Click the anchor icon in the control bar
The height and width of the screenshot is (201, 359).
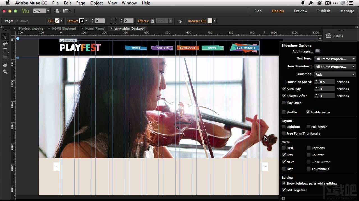[180, 21]
